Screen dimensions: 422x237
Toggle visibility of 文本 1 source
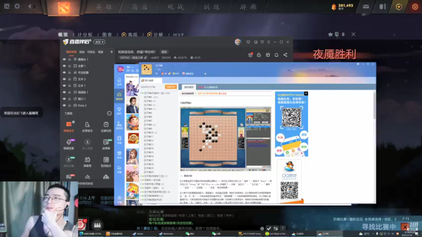pos(64,85)
